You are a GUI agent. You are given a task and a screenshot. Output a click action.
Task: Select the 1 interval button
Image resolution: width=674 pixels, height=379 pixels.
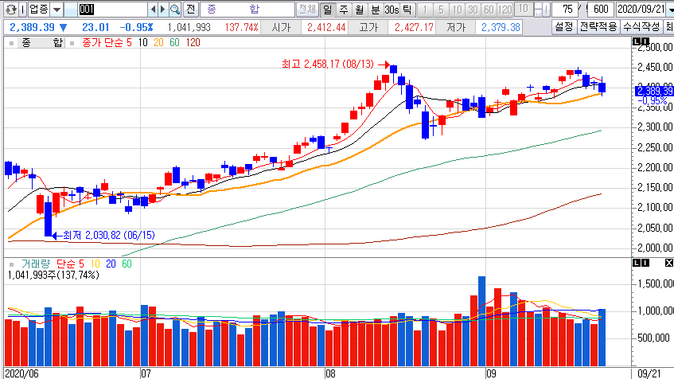(425, 9)
